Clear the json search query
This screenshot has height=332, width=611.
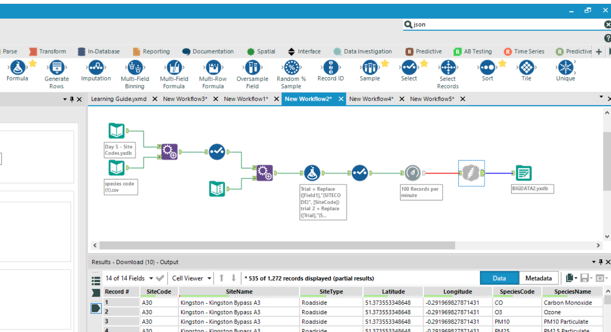(x=607, y=24)
